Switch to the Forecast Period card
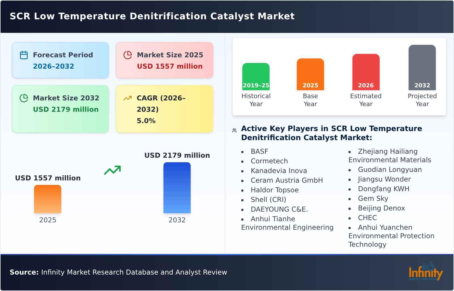The width and height of the screenshot is (454, 291). pos(60,60)
